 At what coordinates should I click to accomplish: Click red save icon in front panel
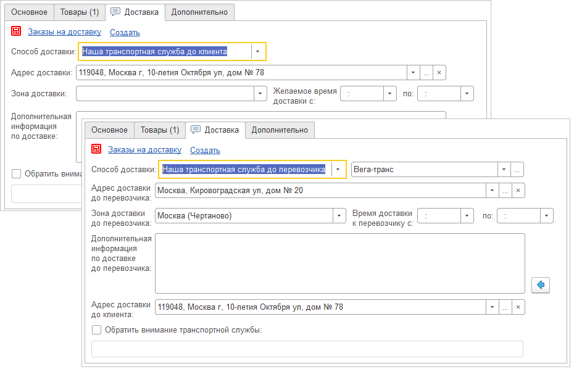96,149
